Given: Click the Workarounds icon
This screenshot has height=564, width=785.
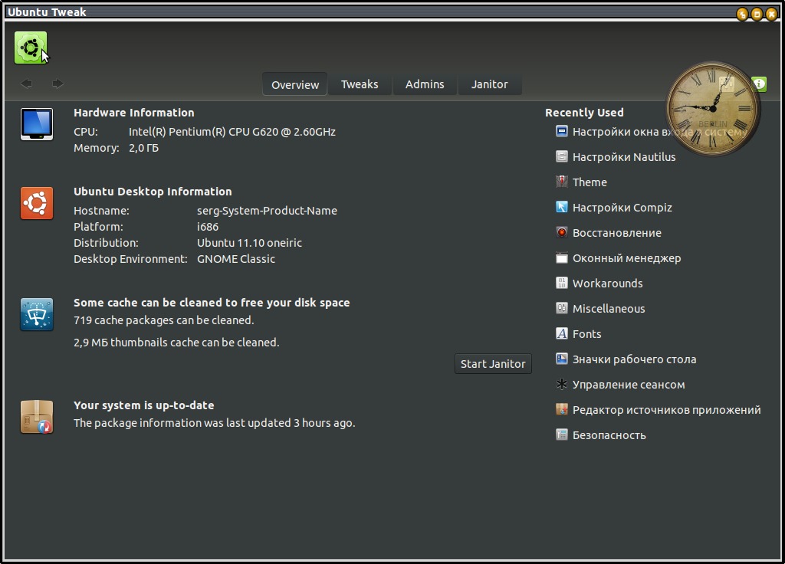Looking at the screenshot, I should pyautogui.click(x=562, y=284).
